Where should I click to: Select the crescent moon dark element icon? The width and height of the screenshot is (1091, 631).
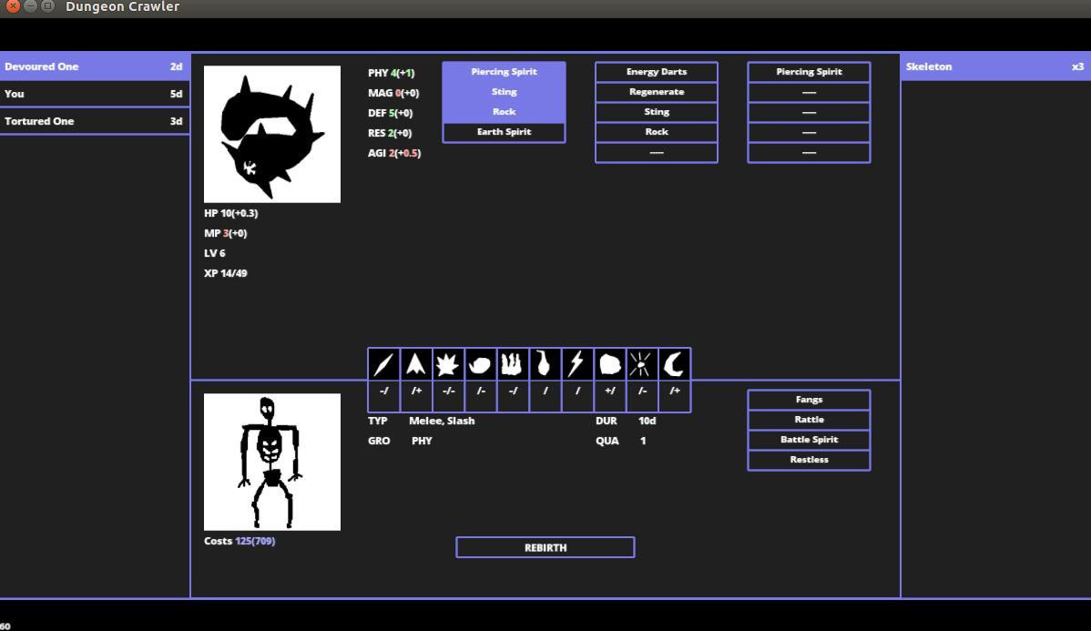tap(674, 364)
